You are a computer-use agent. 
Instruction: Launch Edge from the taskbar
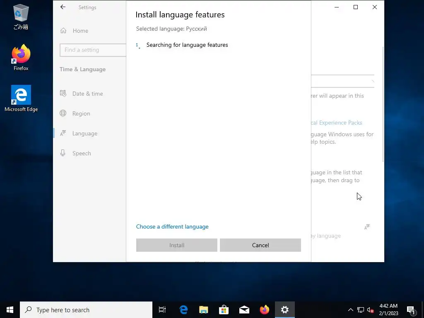point(183,310)
